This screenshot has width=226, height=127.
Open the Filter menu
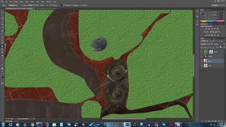tap(37, 1)
